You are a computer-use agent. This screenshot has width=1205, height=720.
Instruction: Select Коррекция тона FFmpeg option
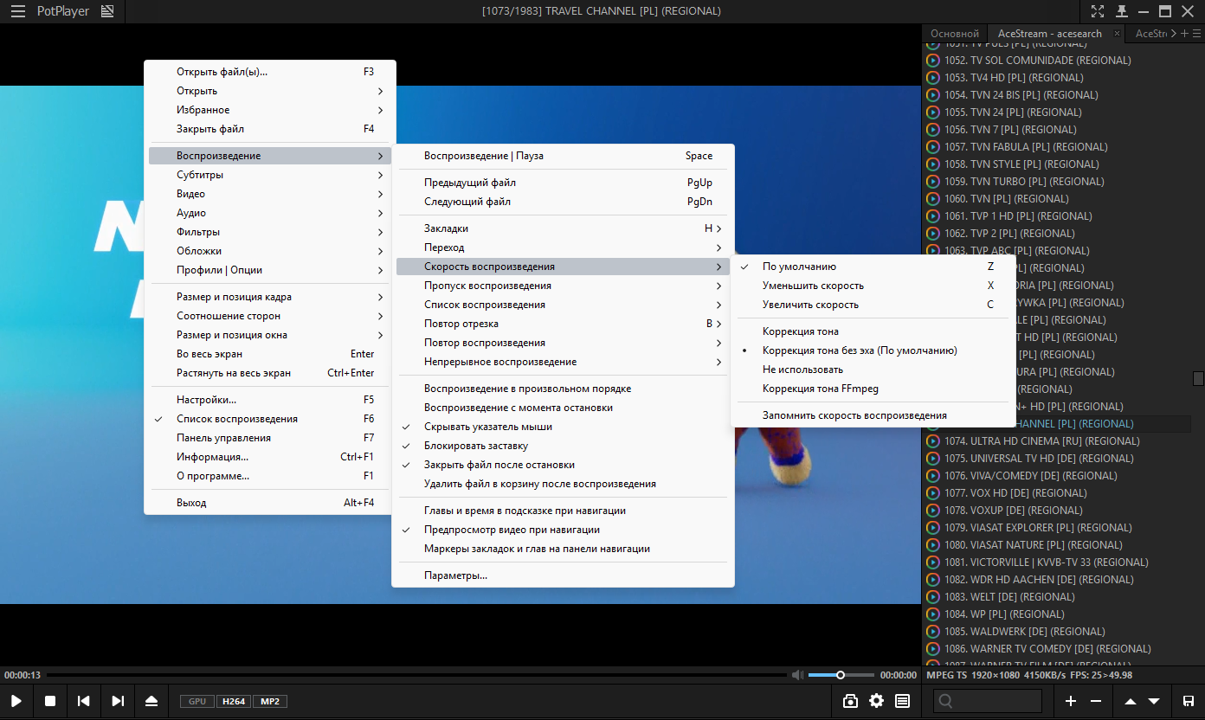[873, 389]
